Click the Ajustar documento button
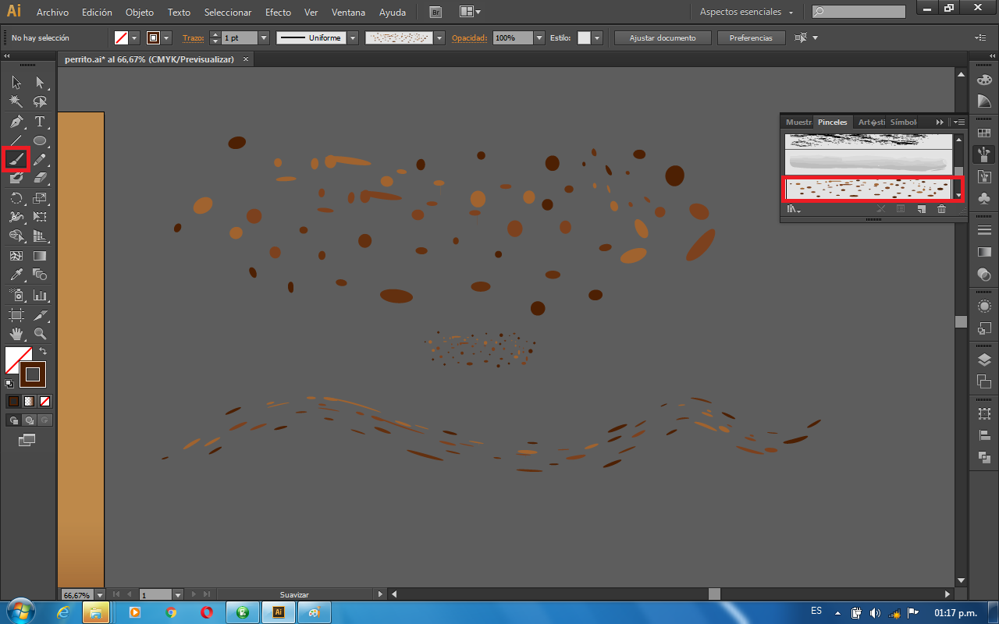Image resolution: width=999 pixels, height=624 pixels. coord(663,37)
